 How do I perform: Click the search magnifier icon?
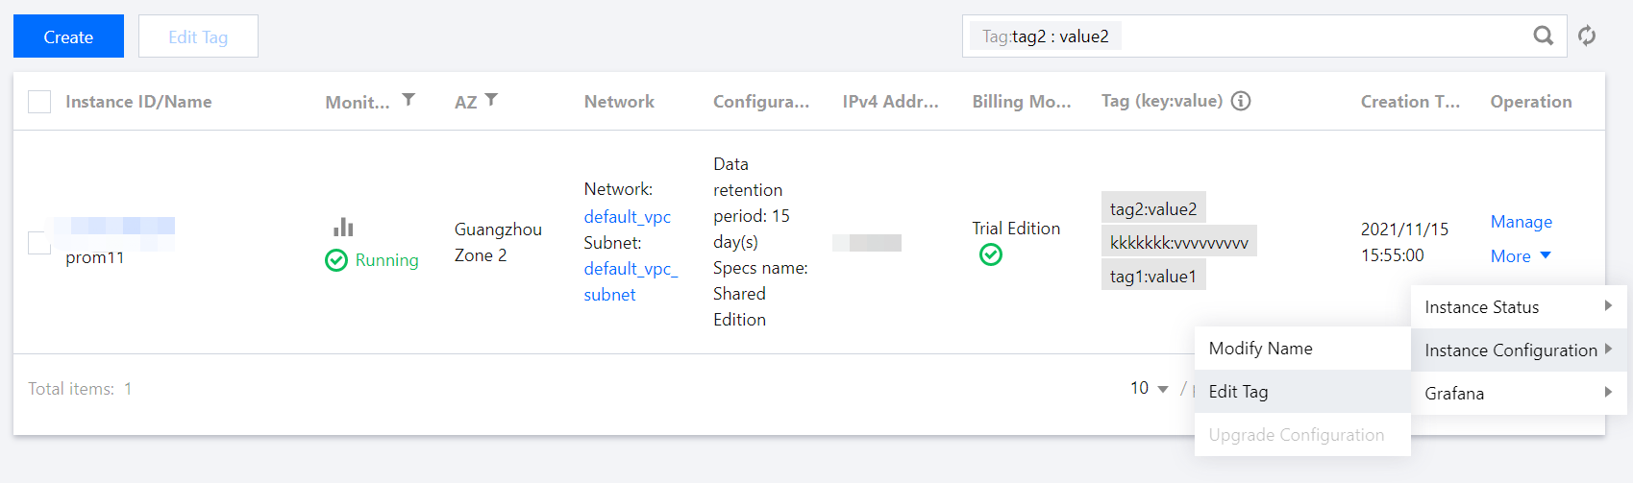1543,36
